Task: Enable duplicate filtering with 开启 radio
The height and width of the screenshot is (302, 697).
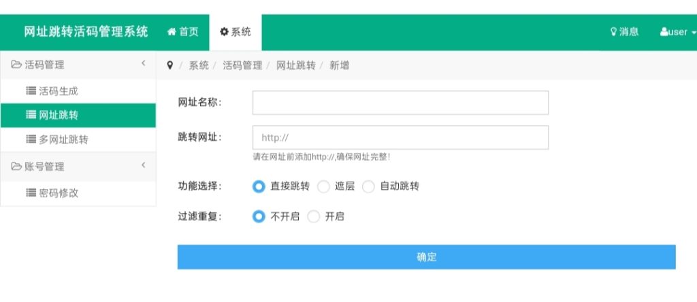Action: pyautogui.click(x=313, y=217)
